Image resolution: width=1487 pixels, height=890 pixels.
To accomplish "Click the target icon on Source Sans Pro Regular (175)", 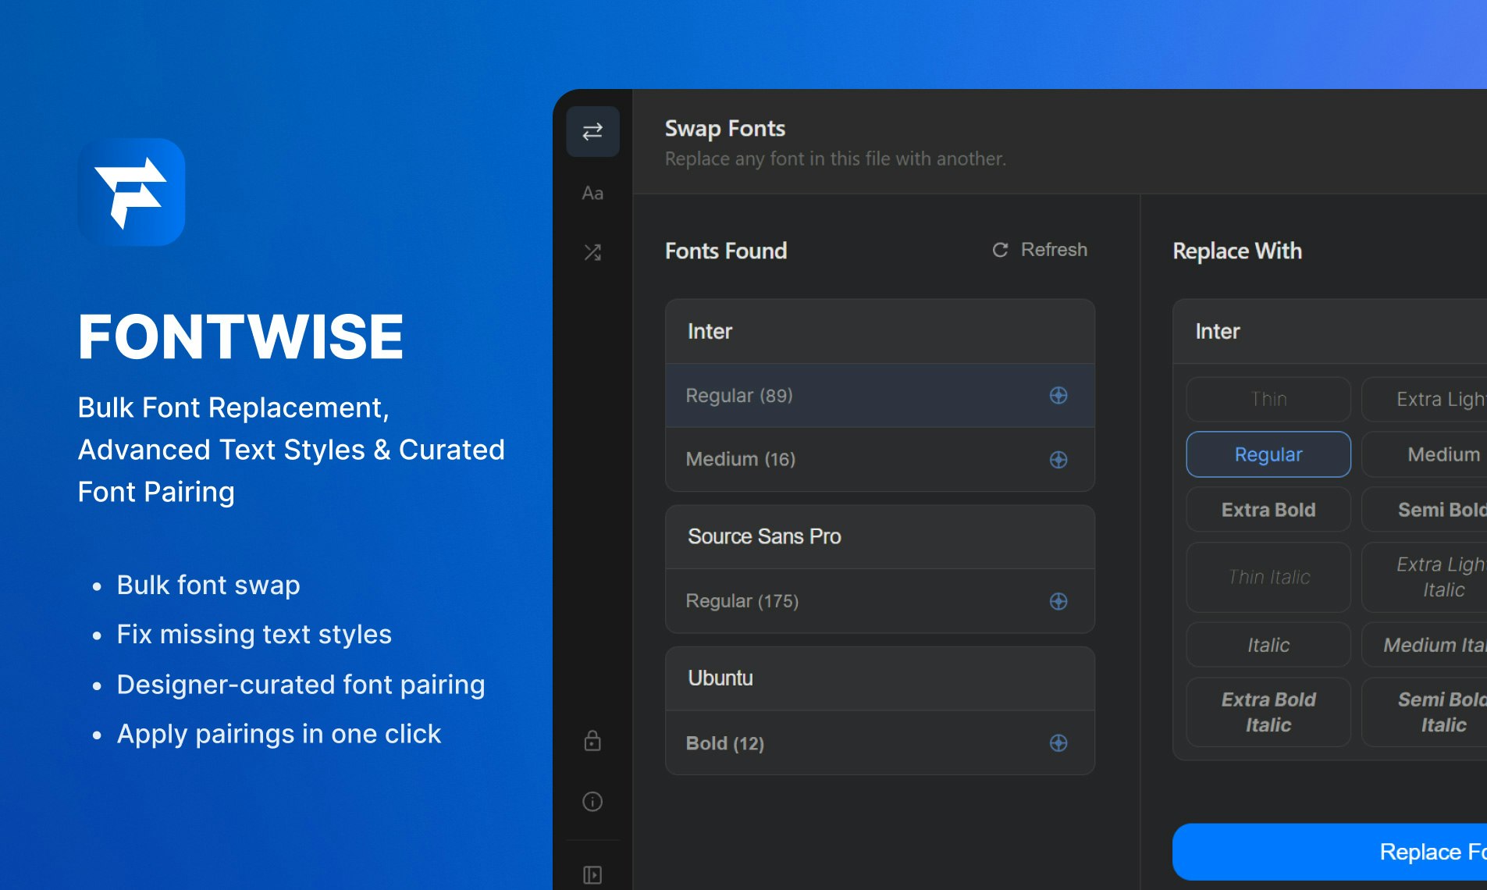I will pyautogui.click(x=1058, y=601).
